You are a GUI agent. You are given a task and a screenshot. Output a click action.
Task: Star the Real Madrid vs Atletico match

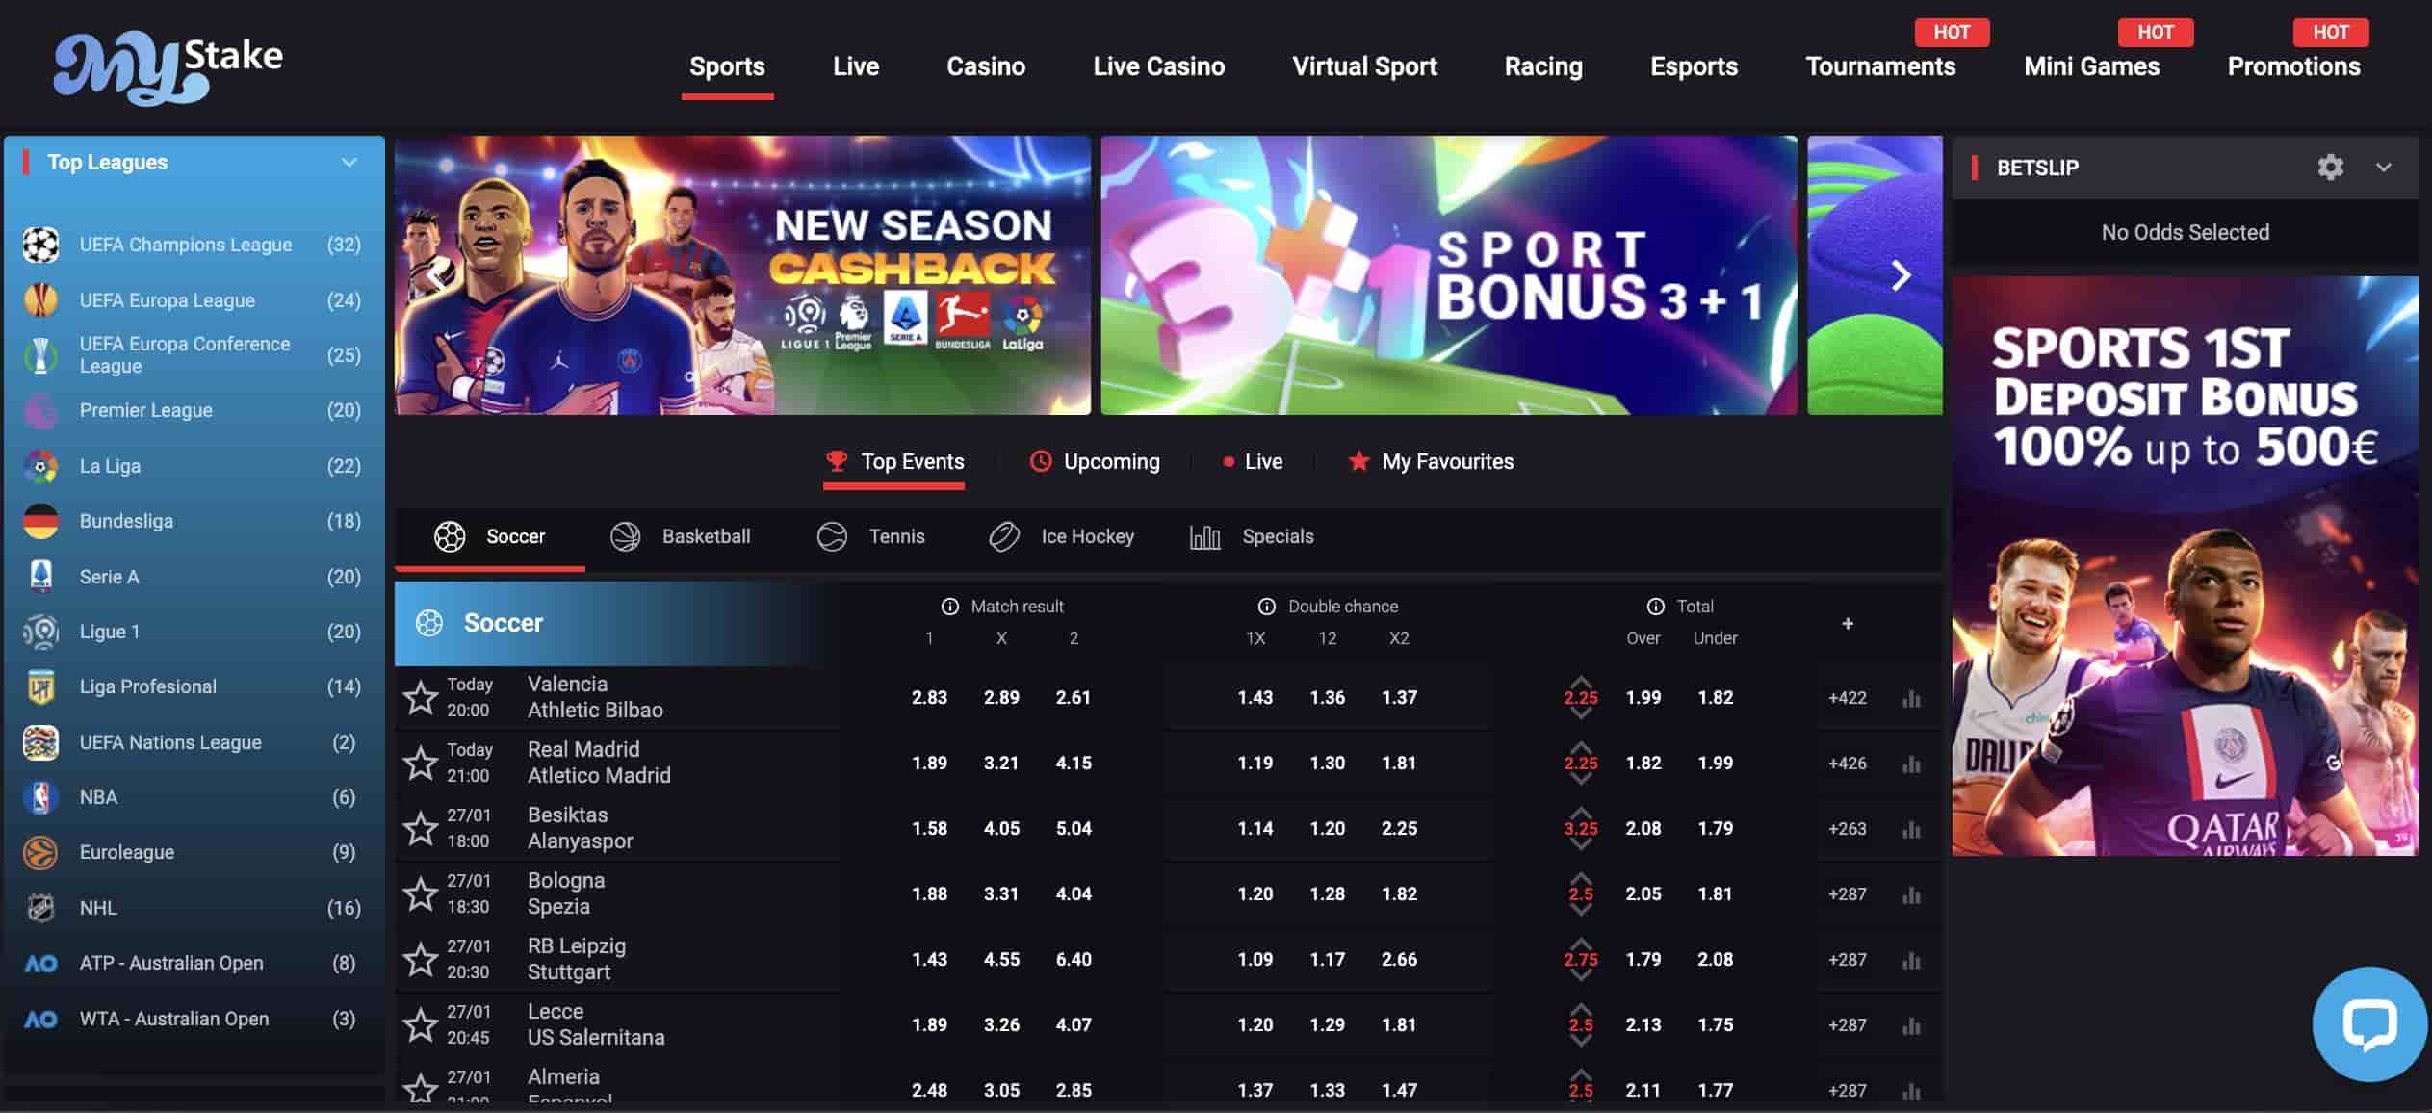(x=421, y=763)
